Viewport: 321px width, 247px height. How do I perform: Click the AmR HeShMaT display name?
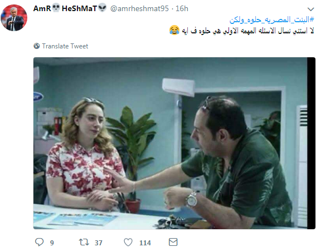[x=70, y=8]
